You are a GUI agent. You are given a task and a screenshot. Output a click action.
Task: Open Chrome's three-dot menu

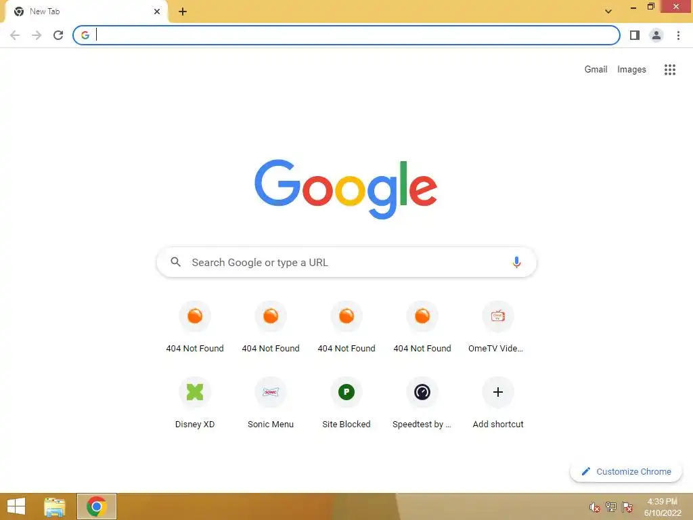tap(678, 35)
